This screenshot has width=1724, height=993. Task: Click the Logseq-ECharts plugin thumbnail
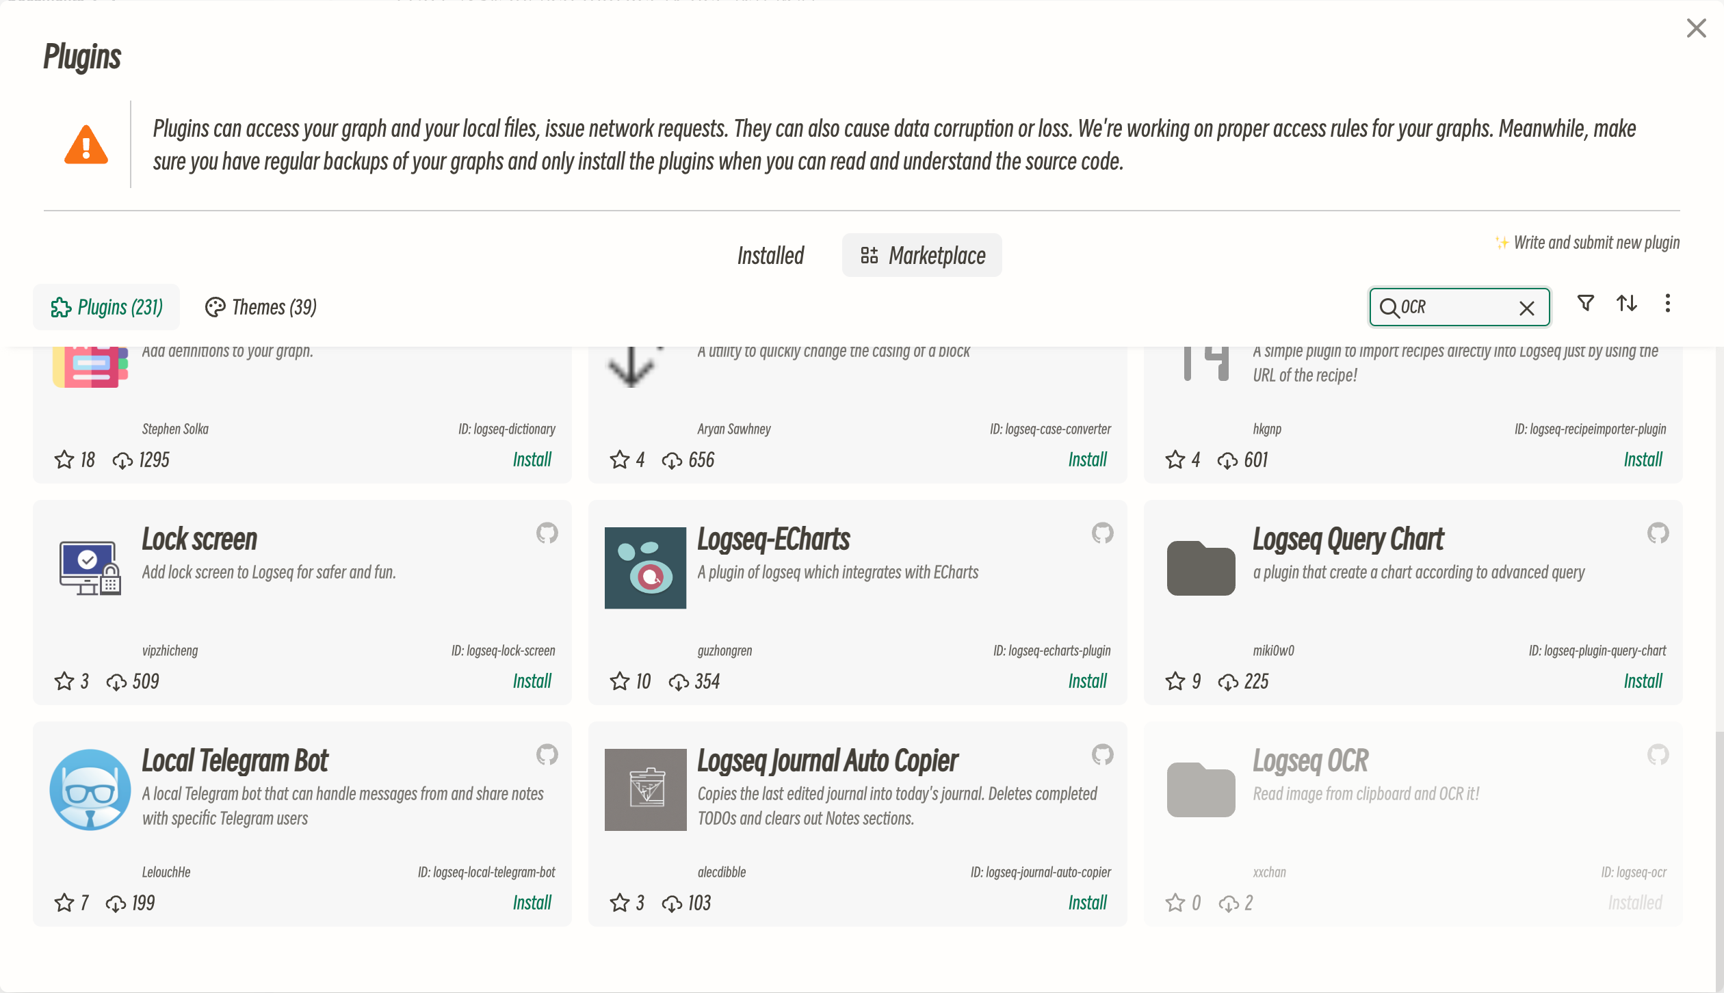[644, 567]
